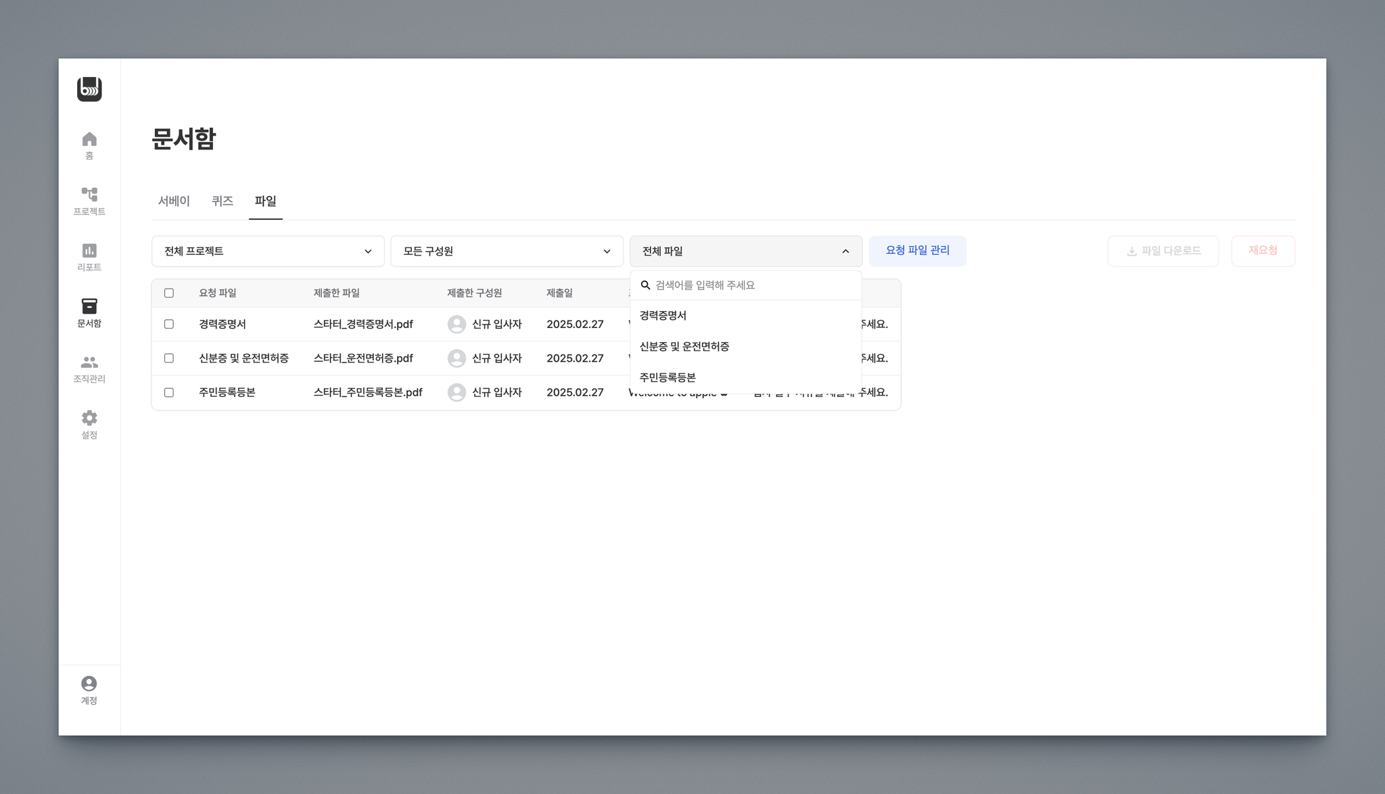Screen dimensions: 1385x794
Task: Choose 신분증 및 운전면허증 from the list
Action: click(684, 347)
